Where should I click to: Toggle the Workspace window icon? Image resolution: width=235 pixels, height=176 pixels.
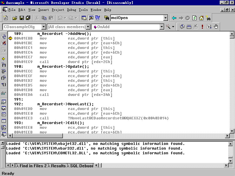tap(84, 18)
